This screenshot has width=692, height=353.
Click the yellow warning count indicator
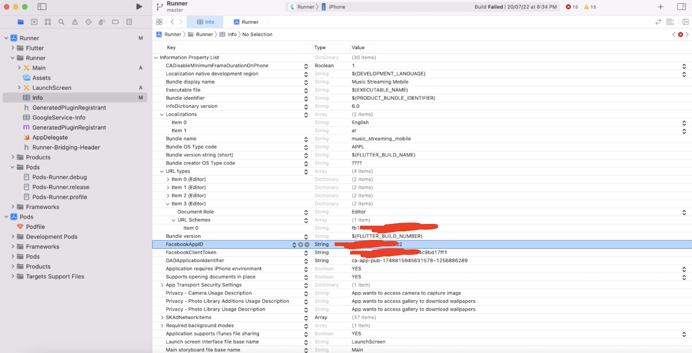590,7
